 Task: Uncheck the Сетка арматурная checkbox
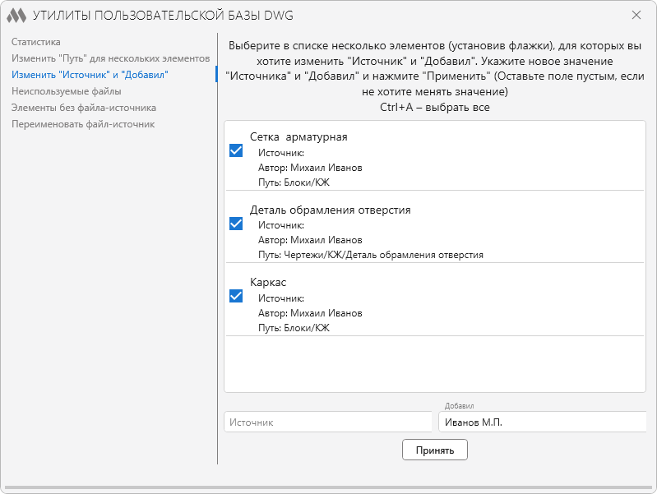pyautogui.click(x=236, y=150)
